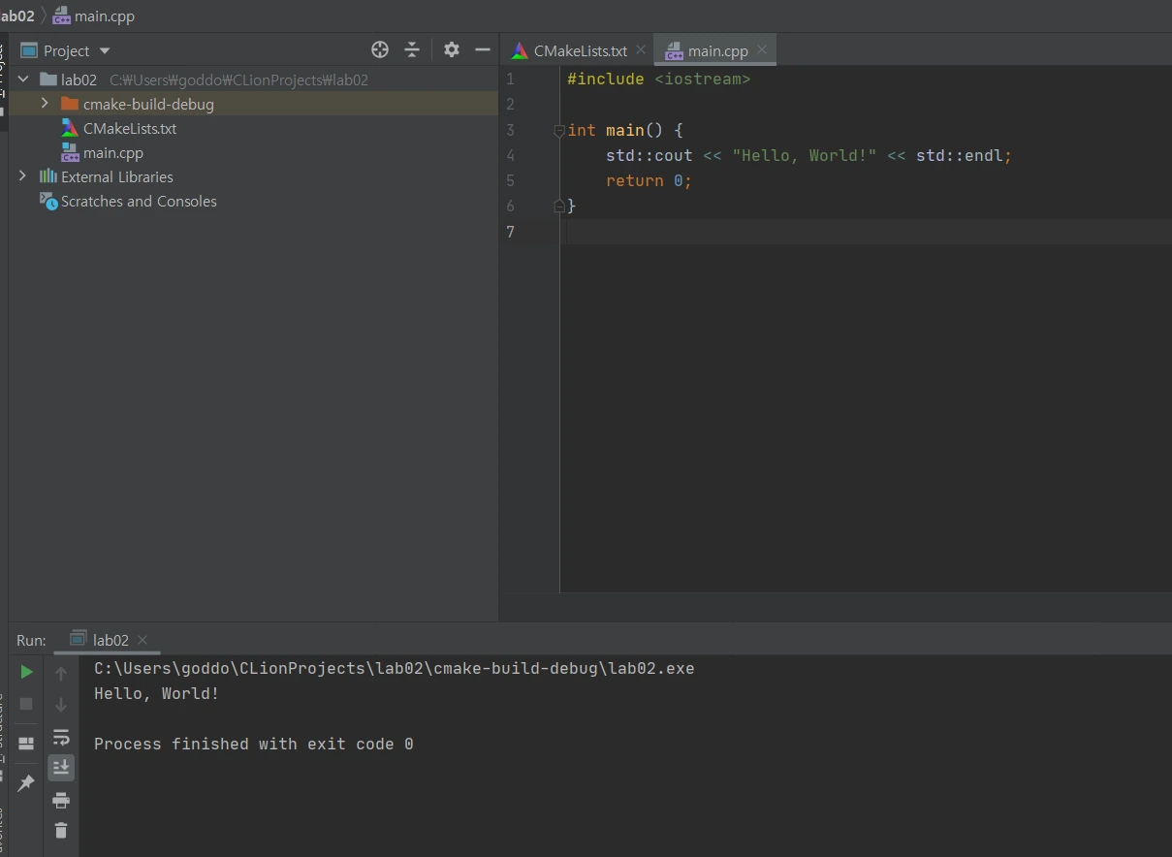Rerun lab02 with the green play icon
The height and width of the screenshot is (857, 1172).
26,672
